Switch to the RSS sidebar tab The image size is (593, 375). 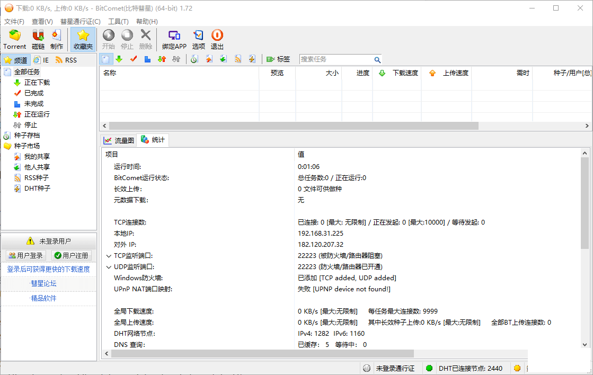tap(66, 60)
